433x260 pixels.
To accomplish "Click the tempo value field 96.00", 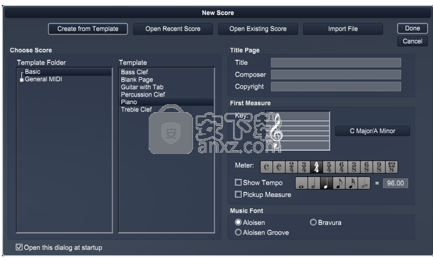I will pos(396,183).
